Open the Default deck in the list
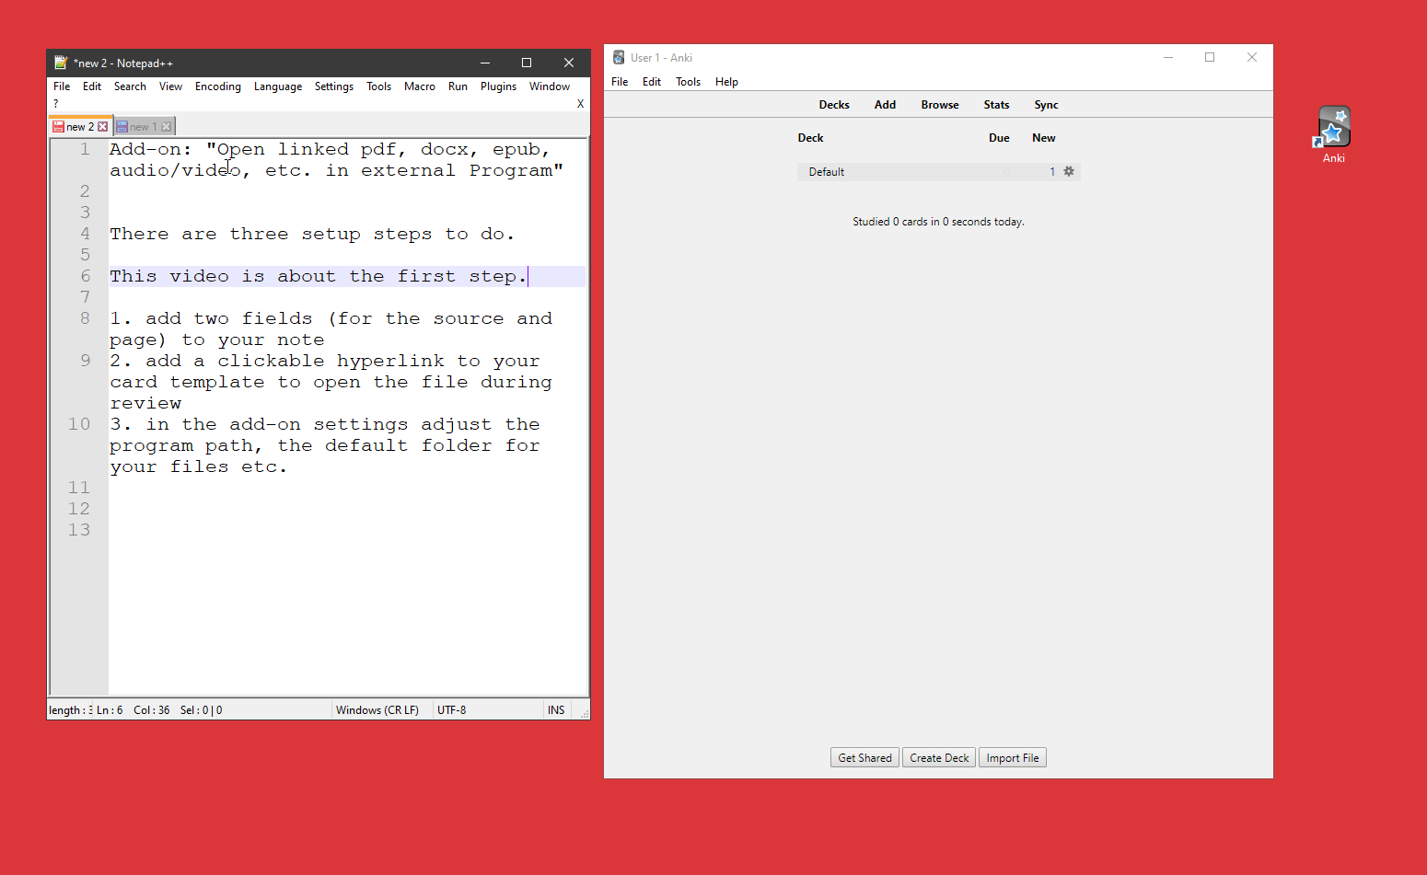 (x=827, y=172)
